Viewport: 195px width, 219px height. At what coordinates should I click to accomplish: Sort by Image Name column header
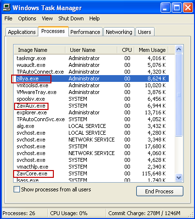tap(40, 50)
